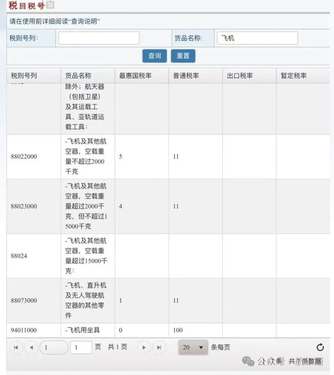Viewport: 334px width, 375px height.
Task: Click the 查询 search button
Action: click(x=154, y=56)
